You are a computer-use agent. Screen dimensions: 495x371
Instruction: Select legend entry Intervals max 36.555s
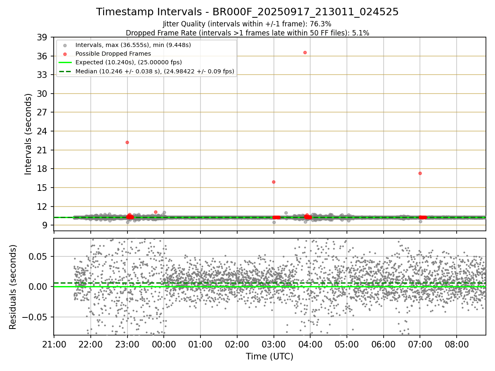[x=133, y=45]
